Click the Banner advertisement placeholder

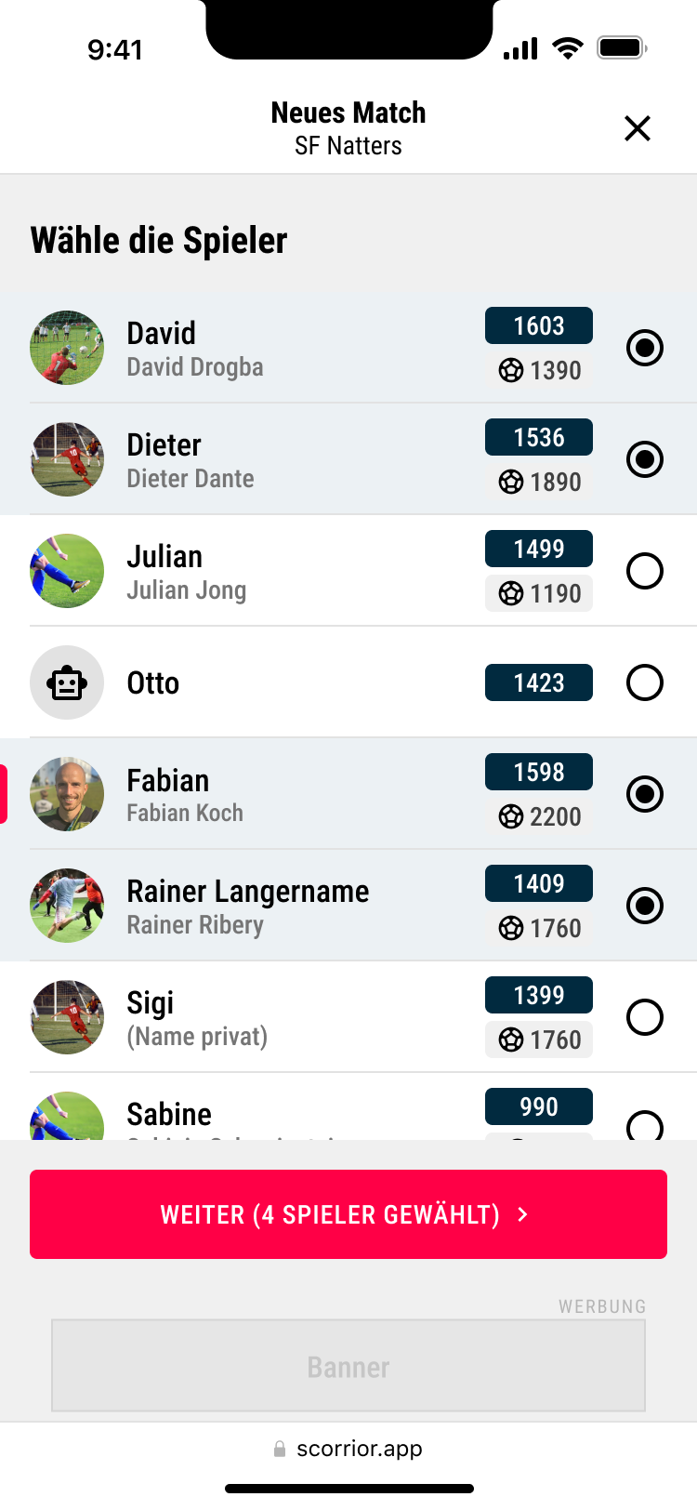coord(348,1367)
